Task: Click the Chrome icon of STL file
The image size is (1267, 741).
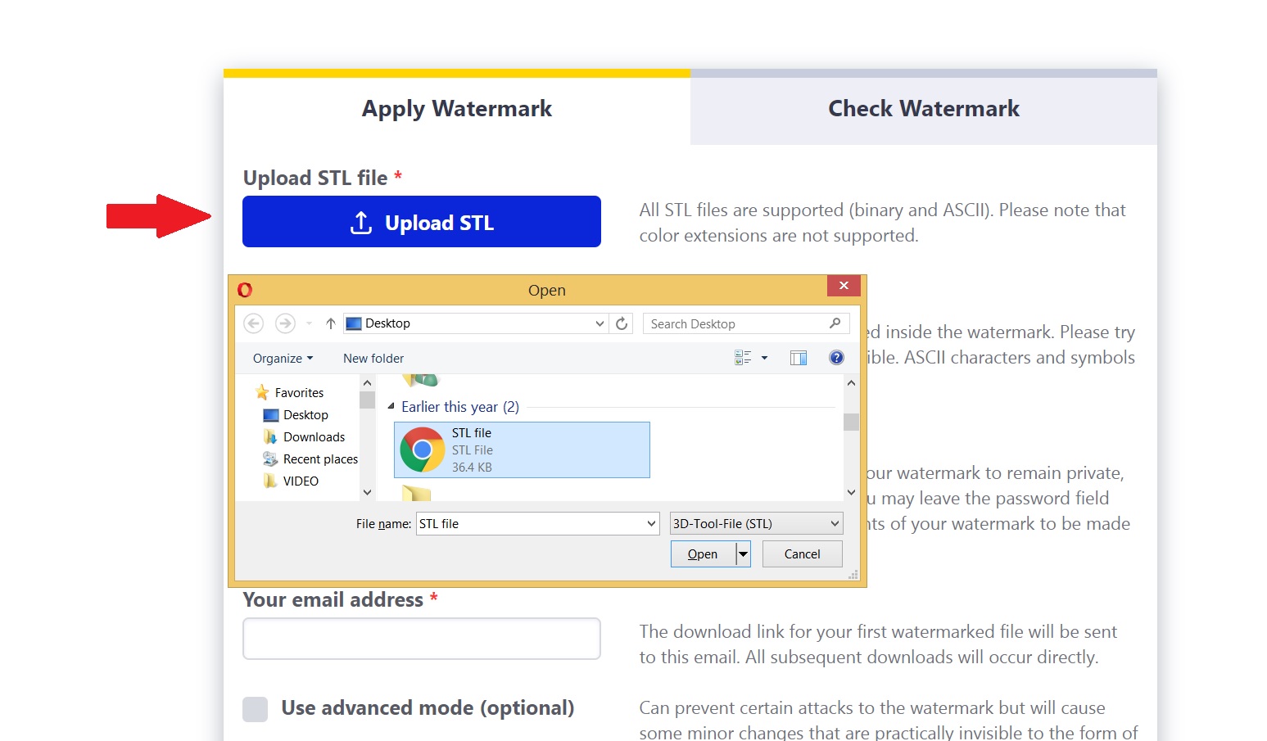Action: point(423,450)
